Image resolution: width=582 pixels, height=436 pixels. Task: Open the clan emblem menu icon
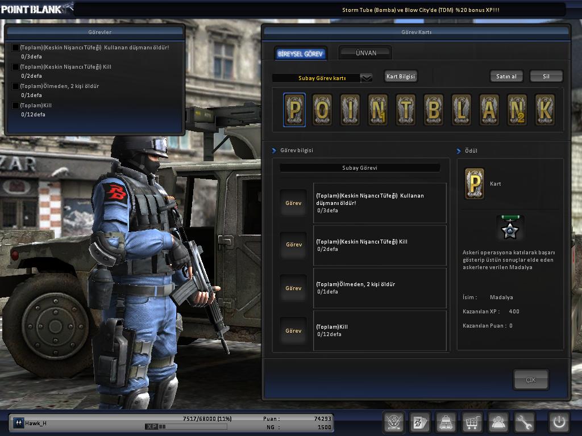point(393,422)
